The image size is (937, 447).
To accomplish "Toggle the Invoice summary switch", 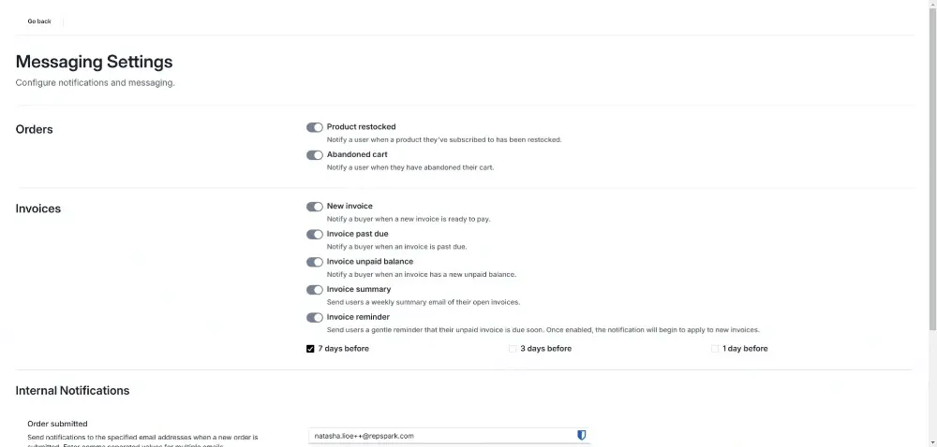I will pyautogui.click(x=314, y=290).
